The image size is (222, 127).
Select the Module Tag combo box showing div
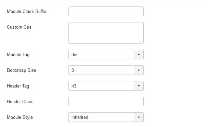[106, 54]
